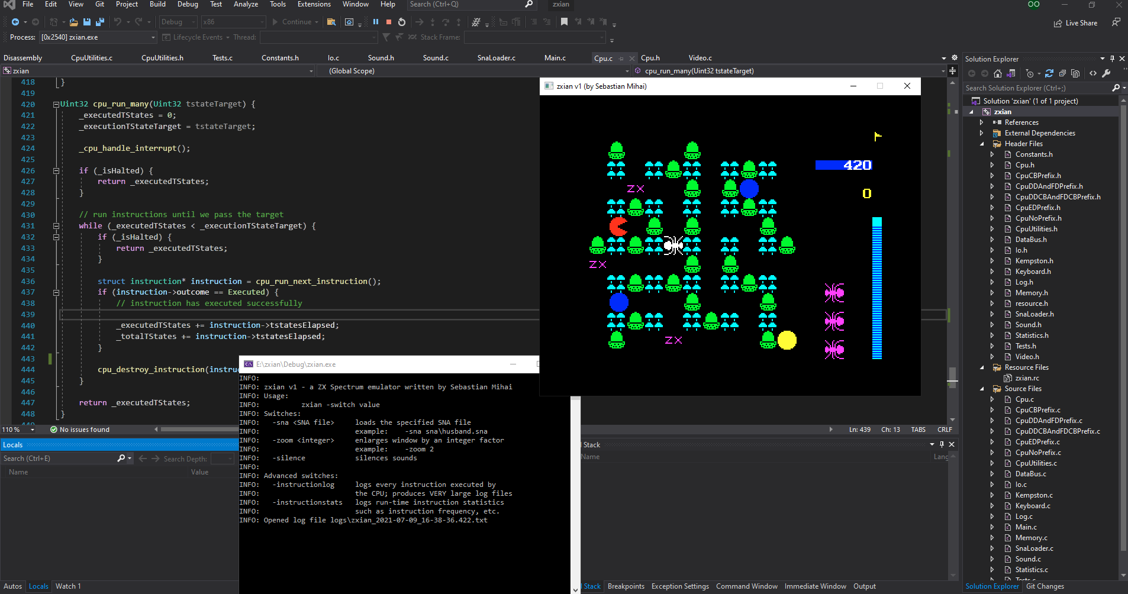Click the Show Next Statement arrow

[x=420, y=22]
